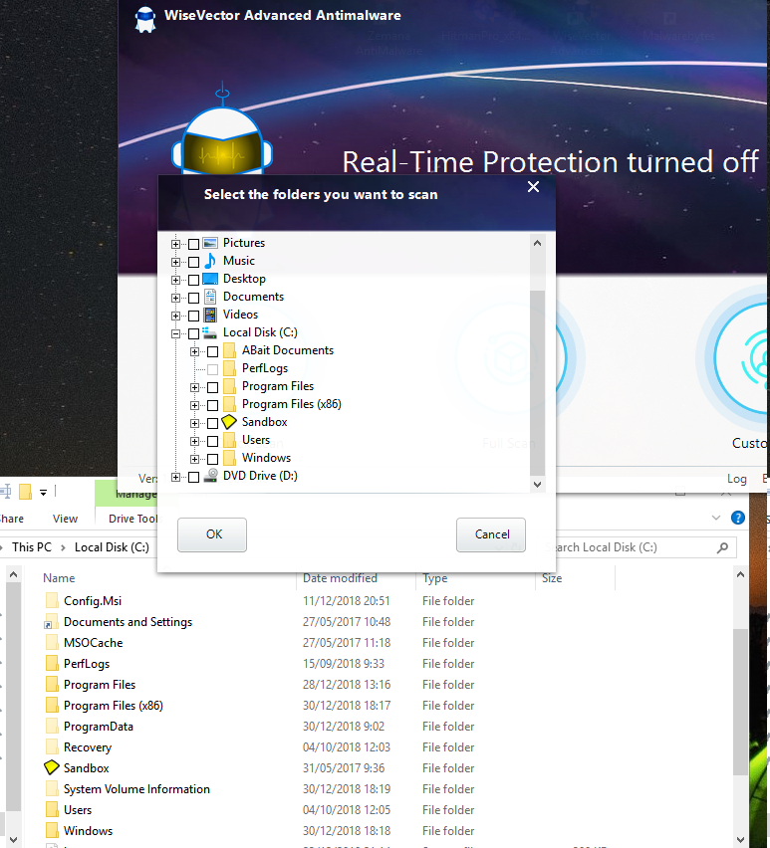The width and height of the screenshot is (770, 848).
Task: Check the DVD Drive (D:) checkbox
Action: point(193,477)
